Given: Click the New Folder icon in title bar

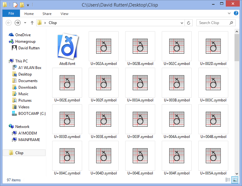Looking at the screenshot, I should 22,5.
